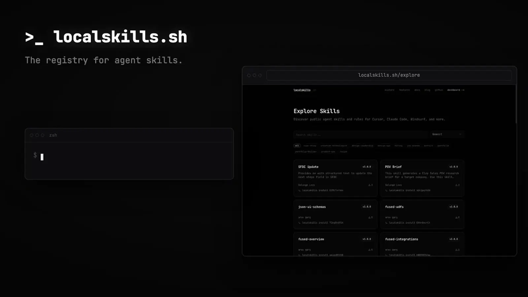Select the portfolio-builder tag filter

[306, 151]
